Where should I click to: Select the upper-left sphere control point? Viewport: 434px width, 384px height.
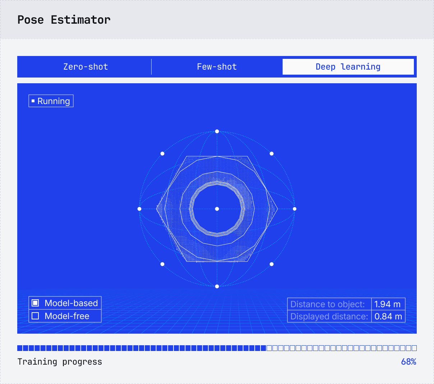click(x=162, y=154)
